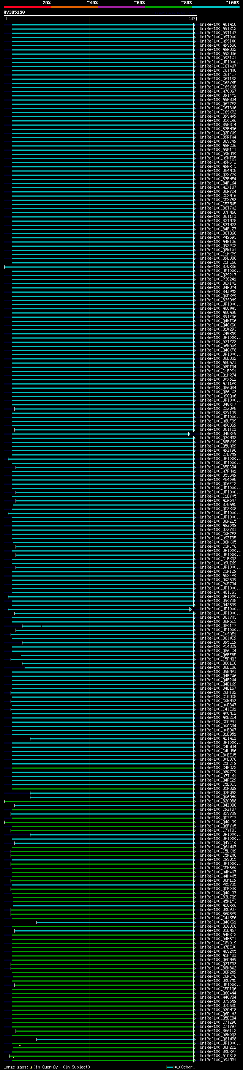Select hit label UniRef100_C6T1S2

(x=218, y=79)
